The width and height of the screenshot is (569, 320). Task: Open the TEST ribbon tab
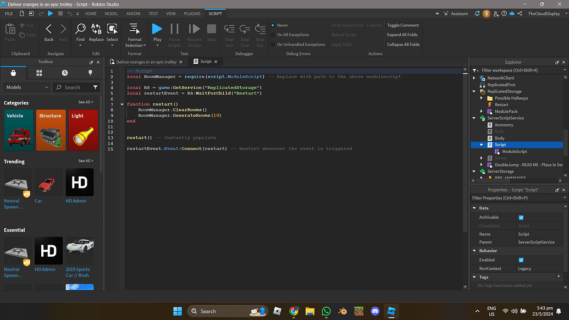tap(153, 13)
